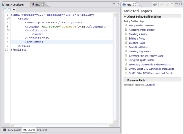Switch to the Policy Builder bottom tab

(12, 130)
